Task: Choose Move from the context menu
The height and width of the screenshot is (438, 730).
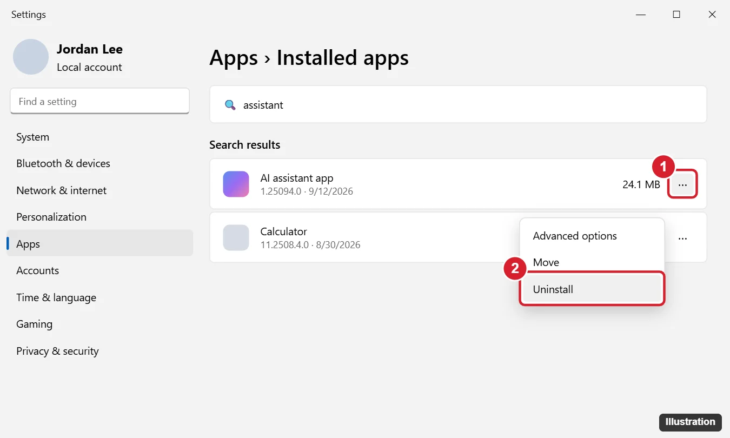Action: [592, 262]
